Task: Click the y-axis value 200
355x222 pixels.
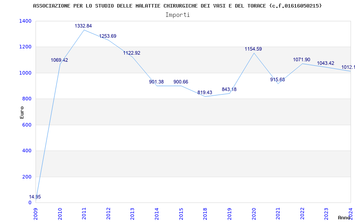Action: [x=27, y=177]
